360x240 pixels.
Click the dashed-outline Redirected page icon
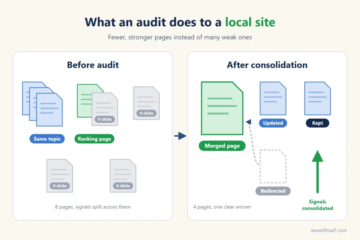click(x=273, y=166)
